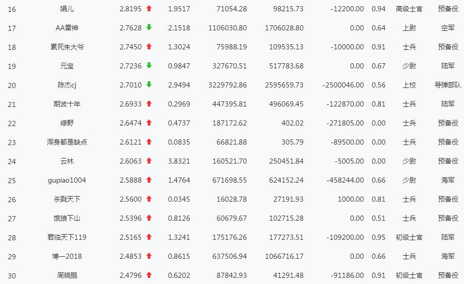Click amount 98215.73 in 娟儿 row
The width and height of the screenshot is (464, 284).
point(288,9)
